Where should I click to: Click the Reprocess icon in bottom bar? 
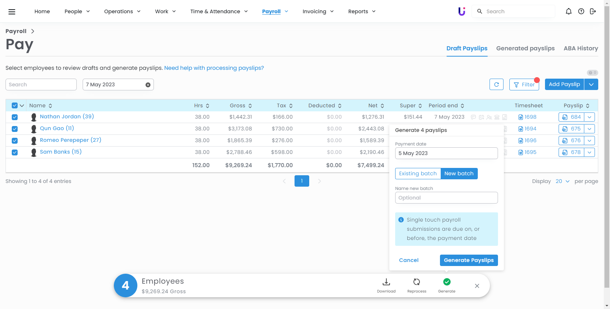(416, 282)
